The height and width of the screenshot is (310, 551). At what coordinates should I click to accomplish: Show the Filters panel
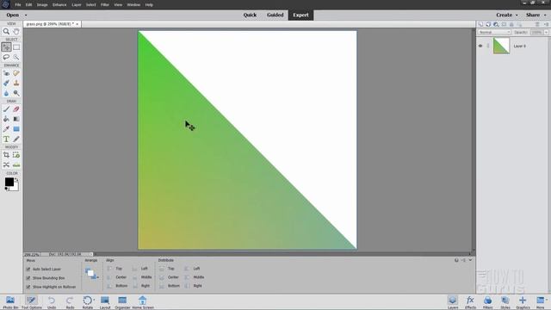[487, 302]
